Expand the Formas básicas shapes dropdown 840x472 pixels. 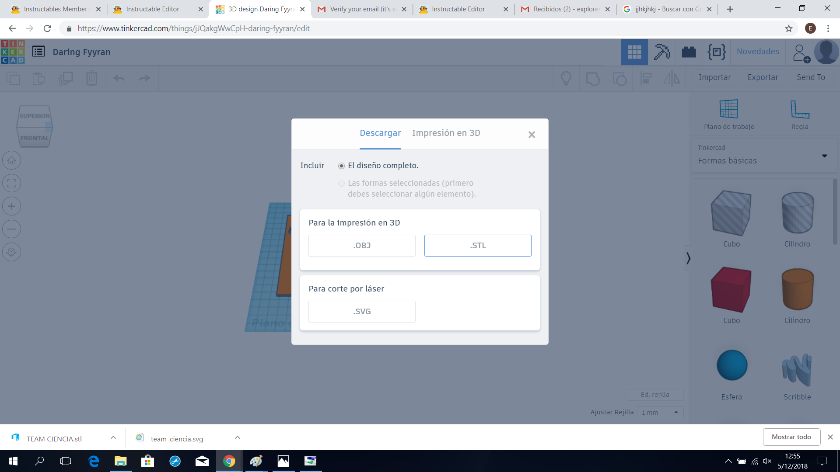tap(763, 156)
